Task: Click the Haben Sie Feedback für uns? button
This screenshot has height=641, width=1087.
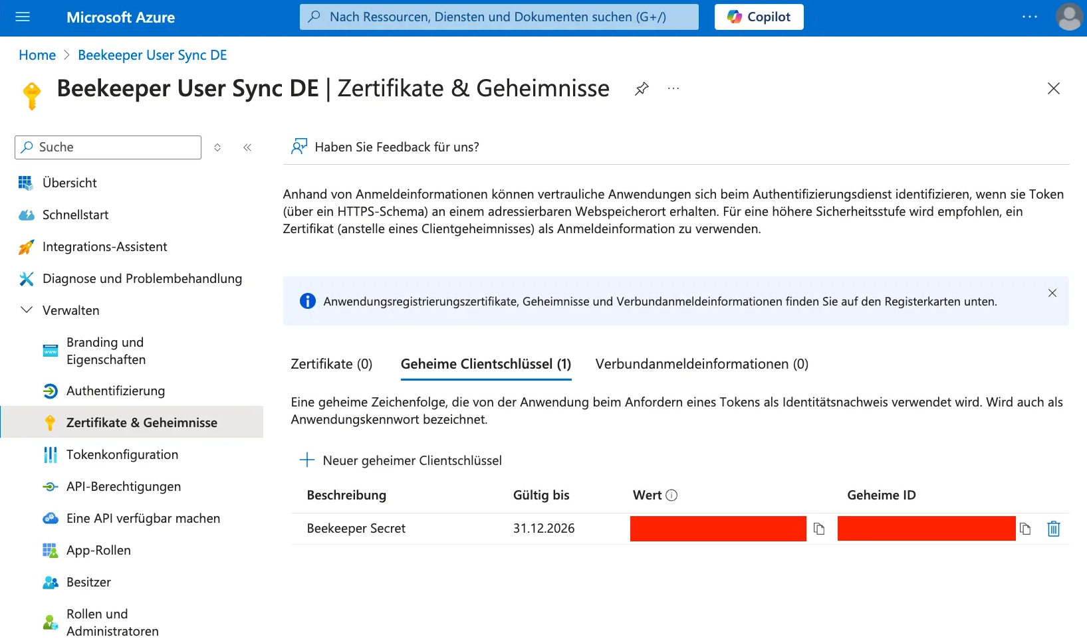Action: click(385, 147)
